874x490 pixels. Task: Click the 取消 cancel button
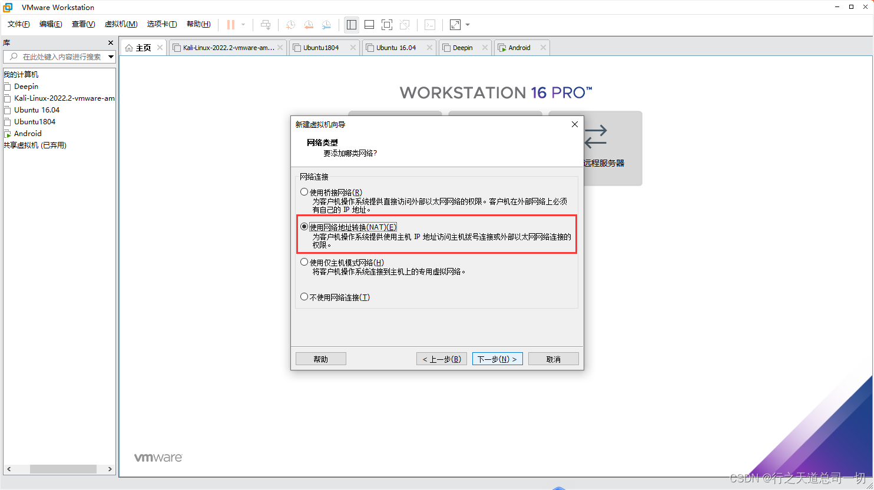tap(554, 359)
